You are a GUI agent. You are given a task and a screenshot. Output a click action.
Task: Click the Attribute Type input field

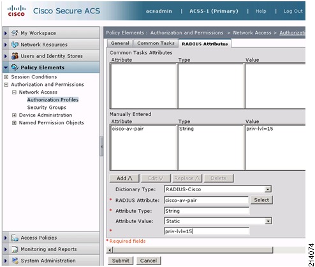pos(207,211)
